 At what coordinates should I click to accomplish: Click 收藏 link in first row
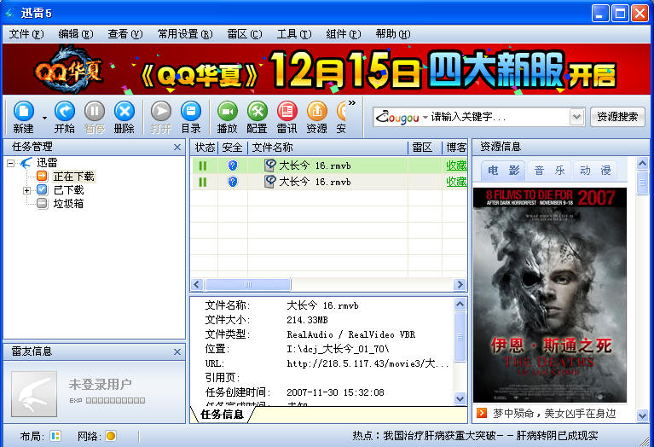click(456, 165)
